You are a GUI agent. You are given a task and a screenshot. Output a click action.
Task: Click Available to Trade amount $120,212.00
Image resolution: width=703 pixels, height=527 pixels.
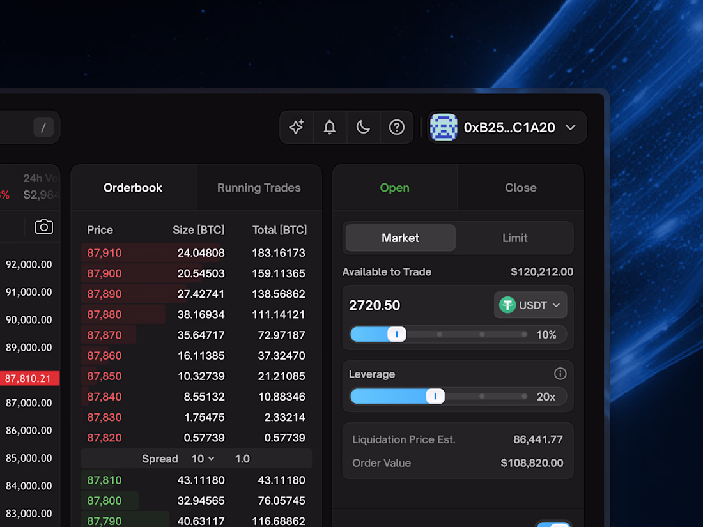[542, 272]
